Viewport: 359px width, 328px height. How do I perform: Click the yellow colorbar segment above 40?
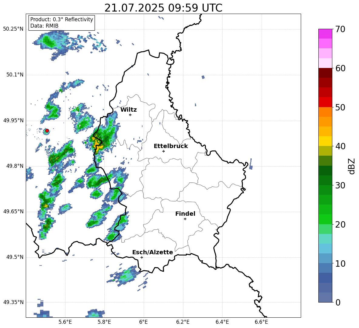pyautogui.click(x=325, y=141)
